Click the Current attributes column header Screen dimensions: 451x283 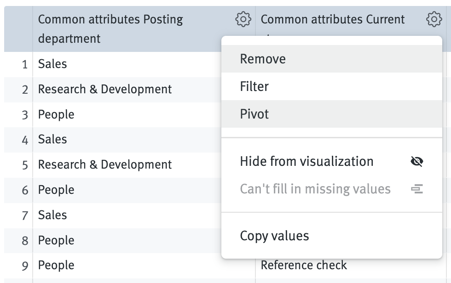[x=333, y=19]
